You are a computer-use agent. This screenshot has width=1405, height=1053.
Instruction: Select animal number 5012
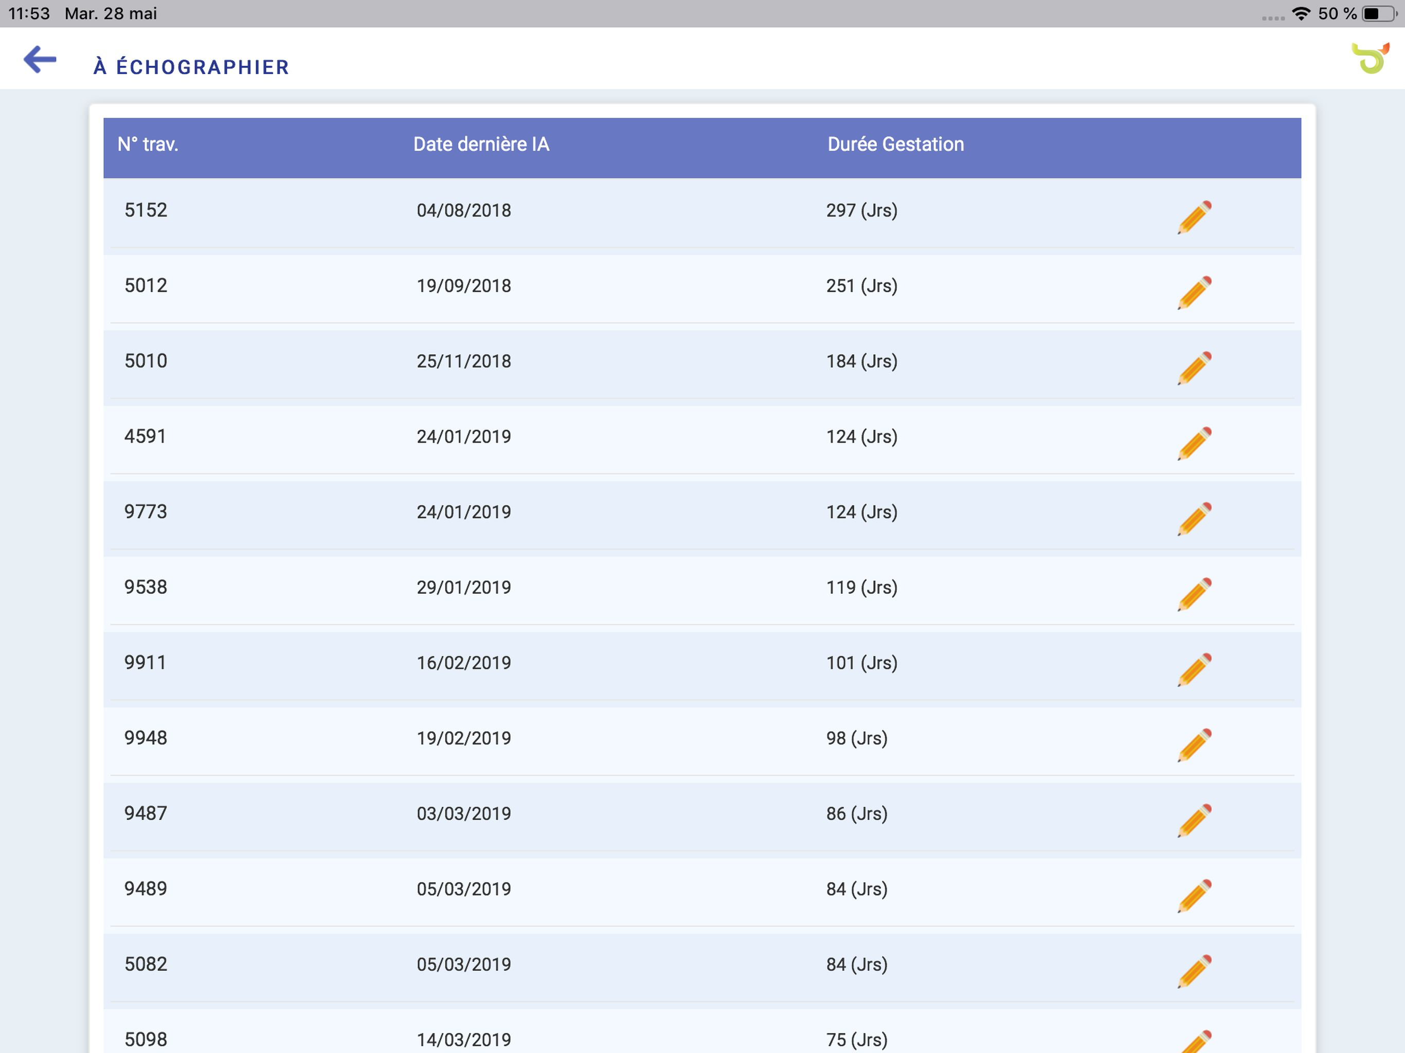point(146,286)
